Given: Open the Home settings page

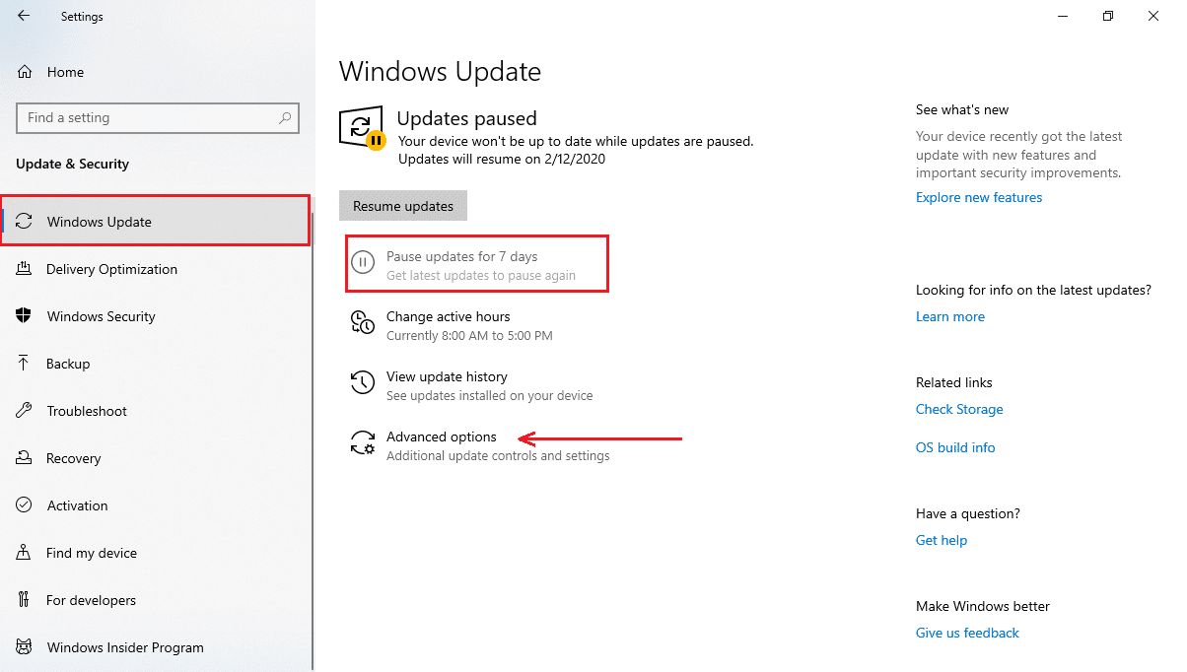Looking at the screenshot, I should (x=65, y=72).
